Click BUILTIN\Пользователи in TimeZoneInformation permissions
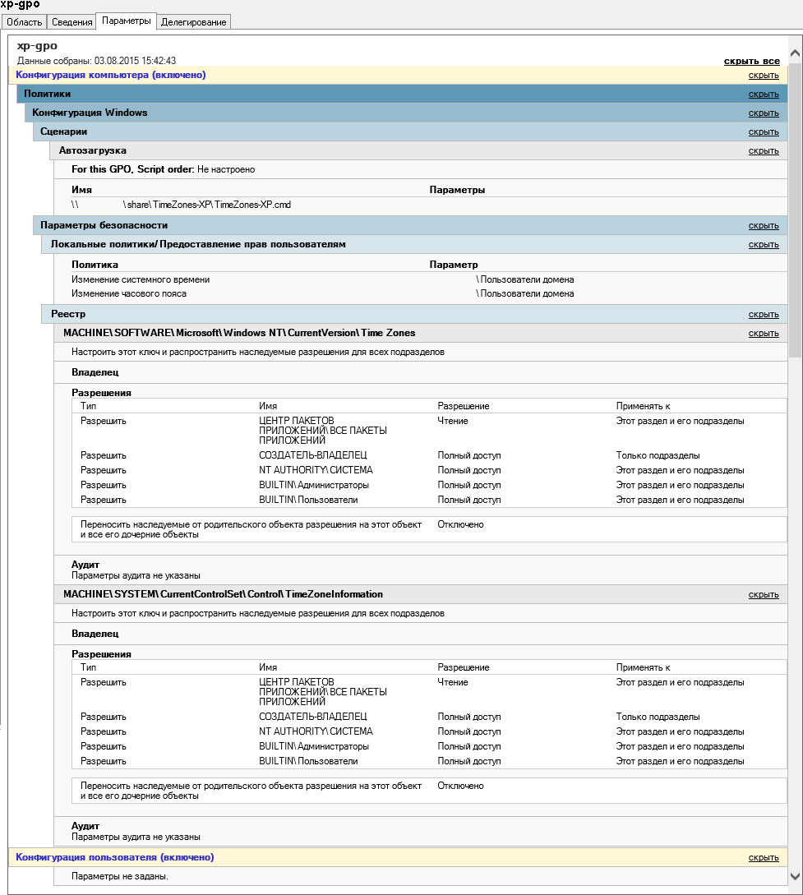 [x=308, y=761]
